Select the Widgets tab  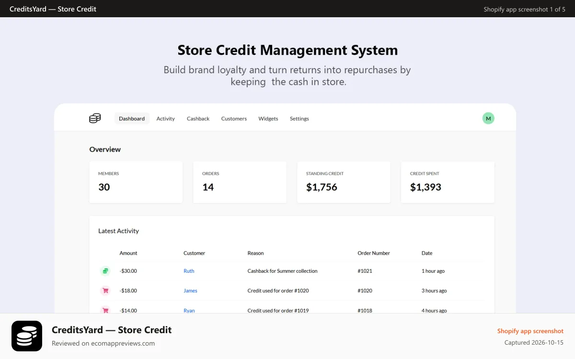(x=268, y=119)
